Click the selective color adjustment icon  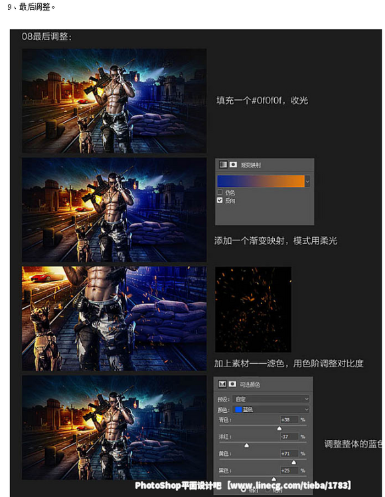pos(222,384)
